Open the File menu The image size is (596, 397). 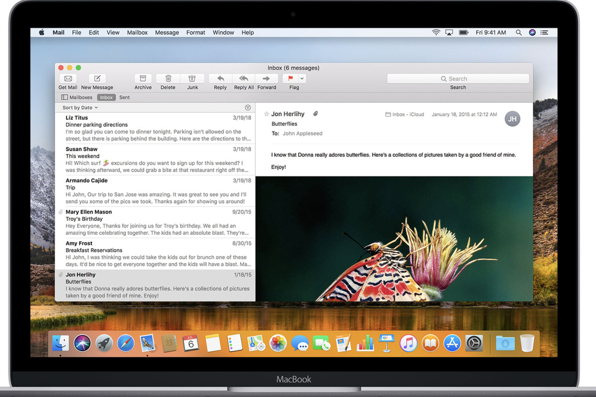pyautogui.click(x=77, y=33)
